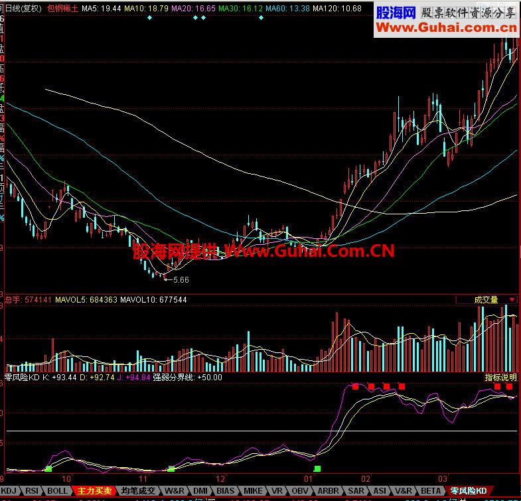Open the 指标说明 indicator description
Screen dimensions: 521x501
coord(500,378)
